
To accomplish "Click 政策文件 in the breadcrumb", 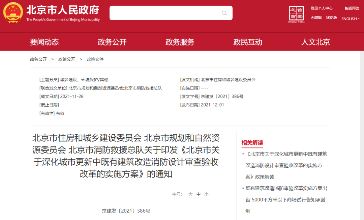I will (95, 59).
